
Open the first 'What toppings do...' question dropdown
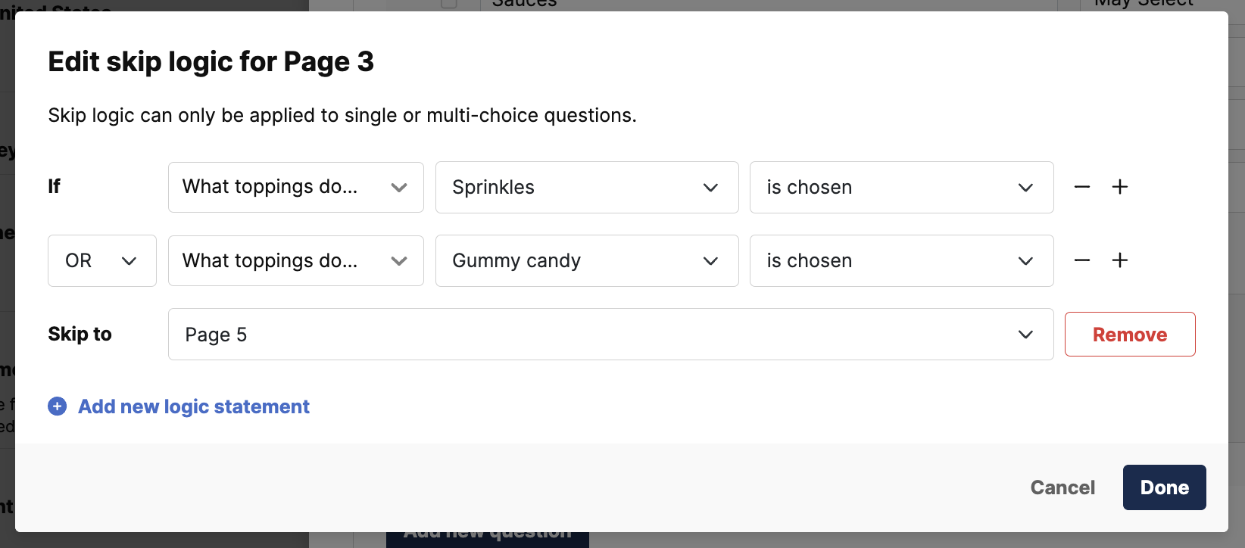[x=296, y=187]
